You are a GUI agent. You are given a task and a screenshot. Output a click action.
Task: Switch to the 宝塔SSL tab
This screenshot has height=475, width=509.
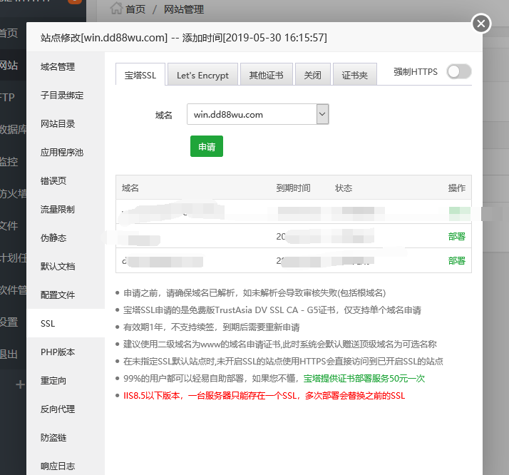tap(140, 75)
